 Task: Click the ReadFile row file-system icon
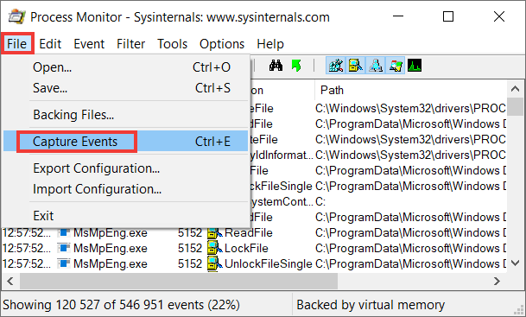[x=215, y=232]
